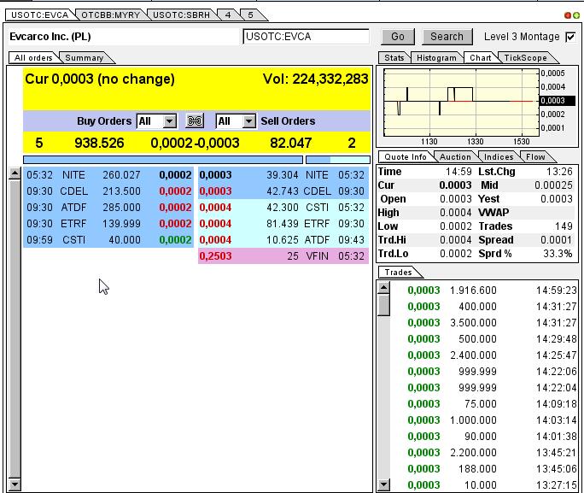The image size is (584, 493).
Task: Open the Stats tab
Action: click(394, 58)
